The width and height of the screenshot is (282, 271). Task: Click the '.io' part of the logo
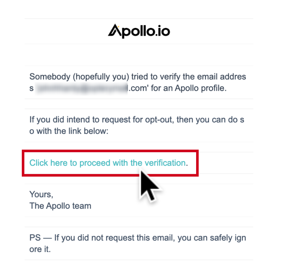click(x=162, y=31)
